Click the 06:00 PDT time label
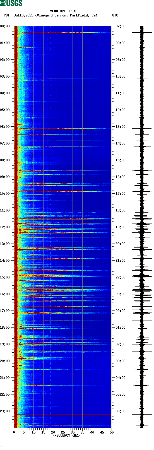Viewport: 154px width, 450px height. (5, 127)
